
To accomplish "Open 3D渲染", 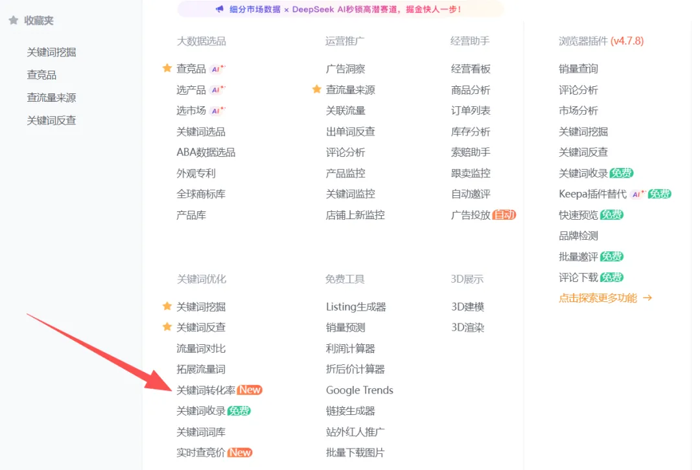I will click(467, 327).
